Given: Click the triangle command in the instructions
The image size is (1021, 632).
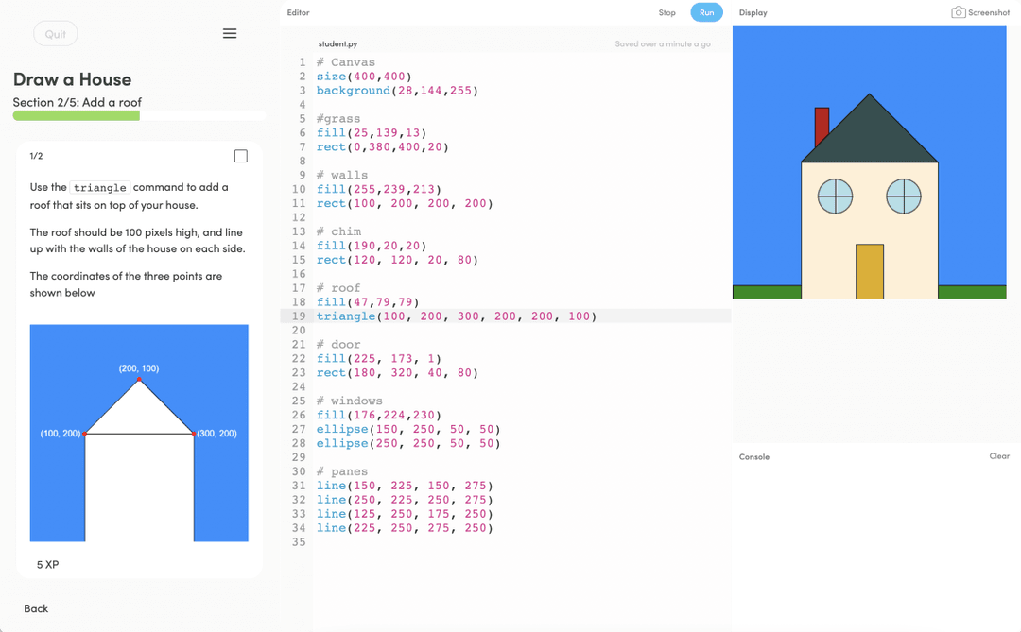Looking at the screenshot, I should point(99,187).
